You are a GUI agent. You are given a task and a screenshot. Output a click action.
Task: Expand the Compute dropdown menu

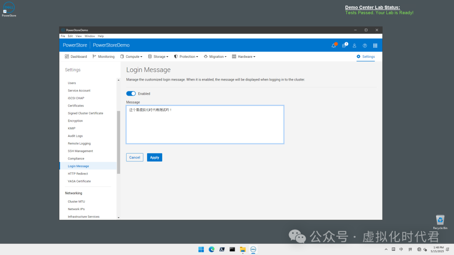(x=132, y=57)
